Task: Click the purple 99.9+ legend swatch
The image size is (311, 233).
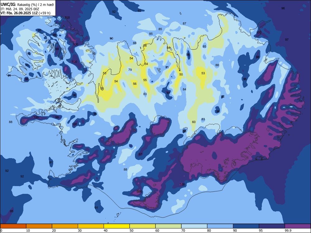Action: 298,226
